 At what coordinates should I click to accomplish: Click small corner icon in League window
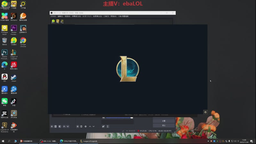[x=205, y=112]
